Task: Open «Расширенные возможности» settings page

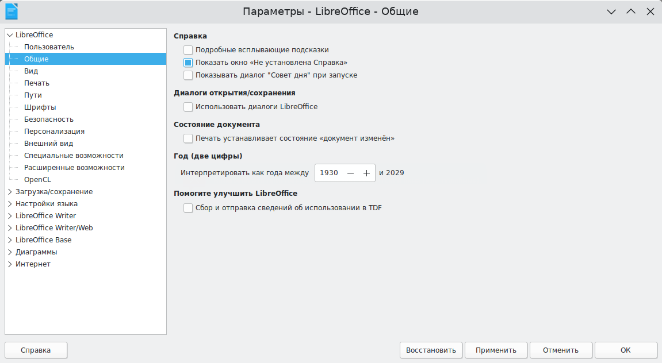Action: click(x=74, y=167)
